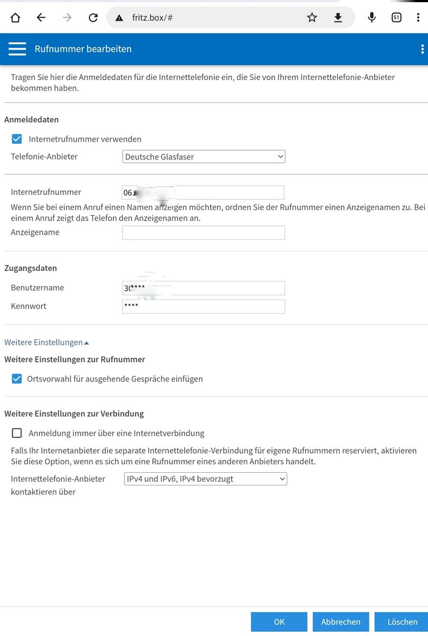The image size is (428, 636).
Task: Open the tab switcher showing 51
Action: coord(396,17)
